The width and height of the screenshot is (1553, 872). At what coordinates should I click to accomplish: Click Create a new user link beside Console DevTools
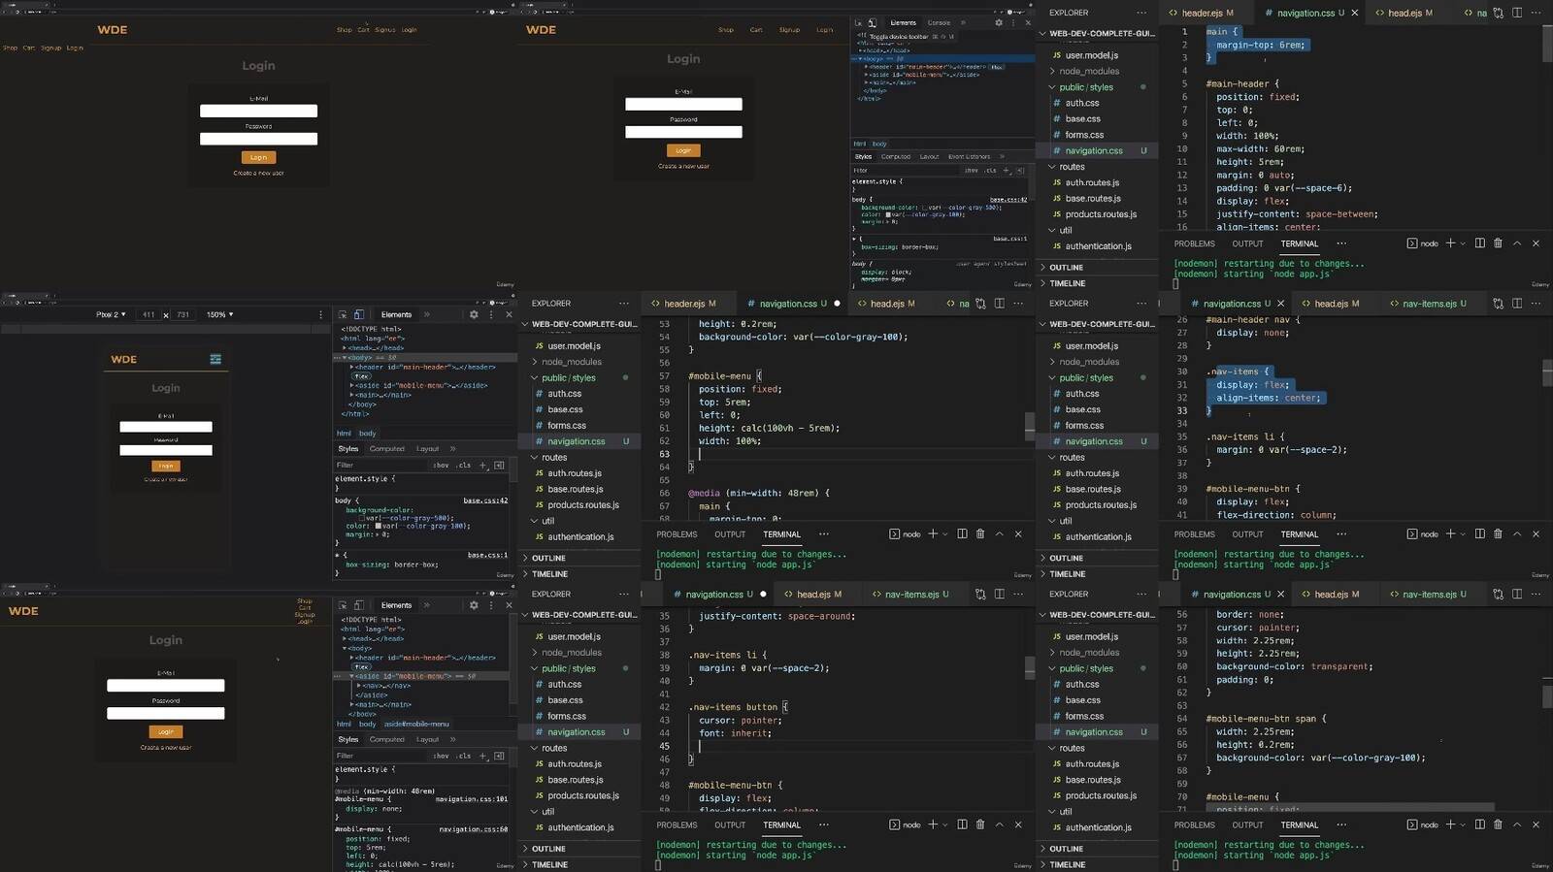pyautogui.click(x=683, y=166)
